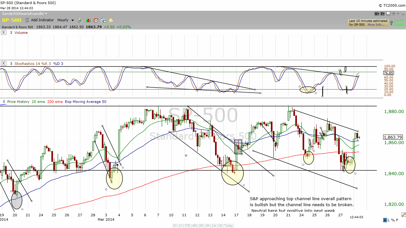The height and width of the screenshot is (228, 406).
Task: Click the Add Indicator button
Action: tap(43, 20)
